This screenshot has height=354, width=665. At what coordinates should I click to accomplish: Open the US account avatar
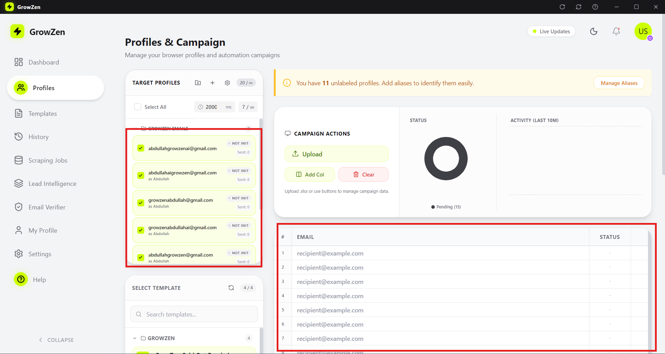(643, 31)
